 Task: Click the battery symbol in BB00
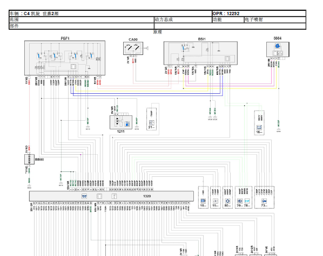coord(30,159)
